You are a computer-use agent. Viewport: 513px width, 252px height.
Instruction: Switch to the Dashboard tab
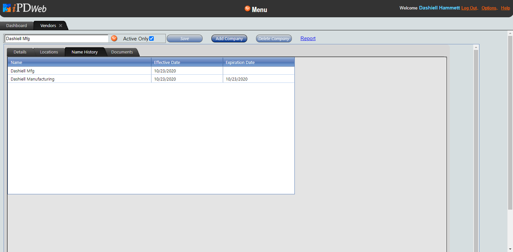(x=17, y=26)
